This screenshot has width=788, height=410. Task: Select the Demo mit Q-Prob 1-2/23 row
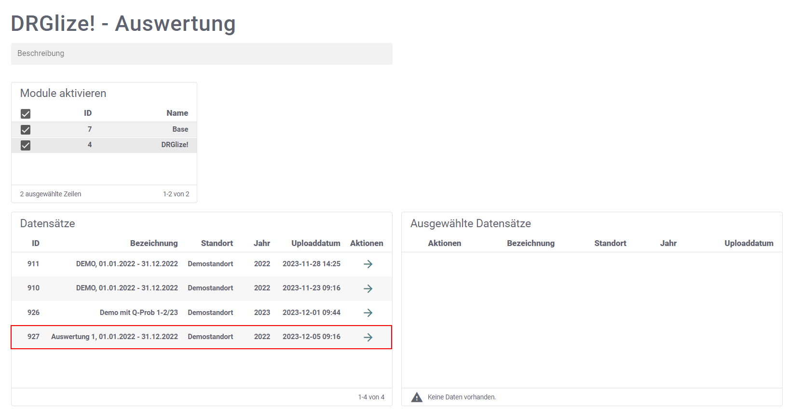(138, 313)
